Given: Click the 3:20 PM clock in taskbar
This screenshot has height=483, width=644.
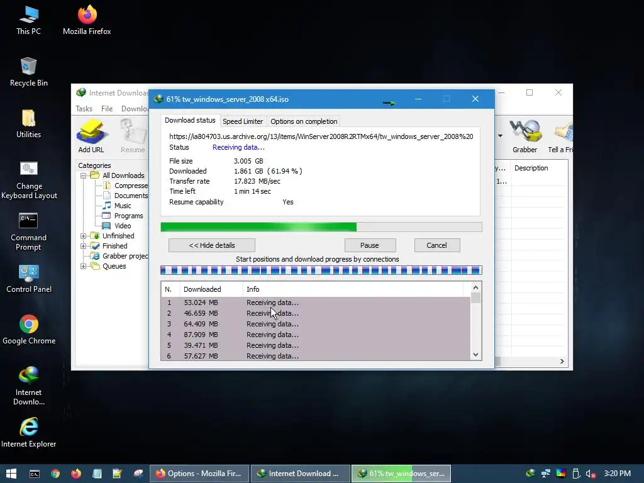Looking at the screenshot, I should click(x=618, y=474).
